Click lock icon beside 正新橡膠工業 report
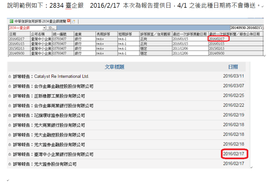The width and height of the screenshot is (271, 184). pyautogui.click(x=10, y=96)
